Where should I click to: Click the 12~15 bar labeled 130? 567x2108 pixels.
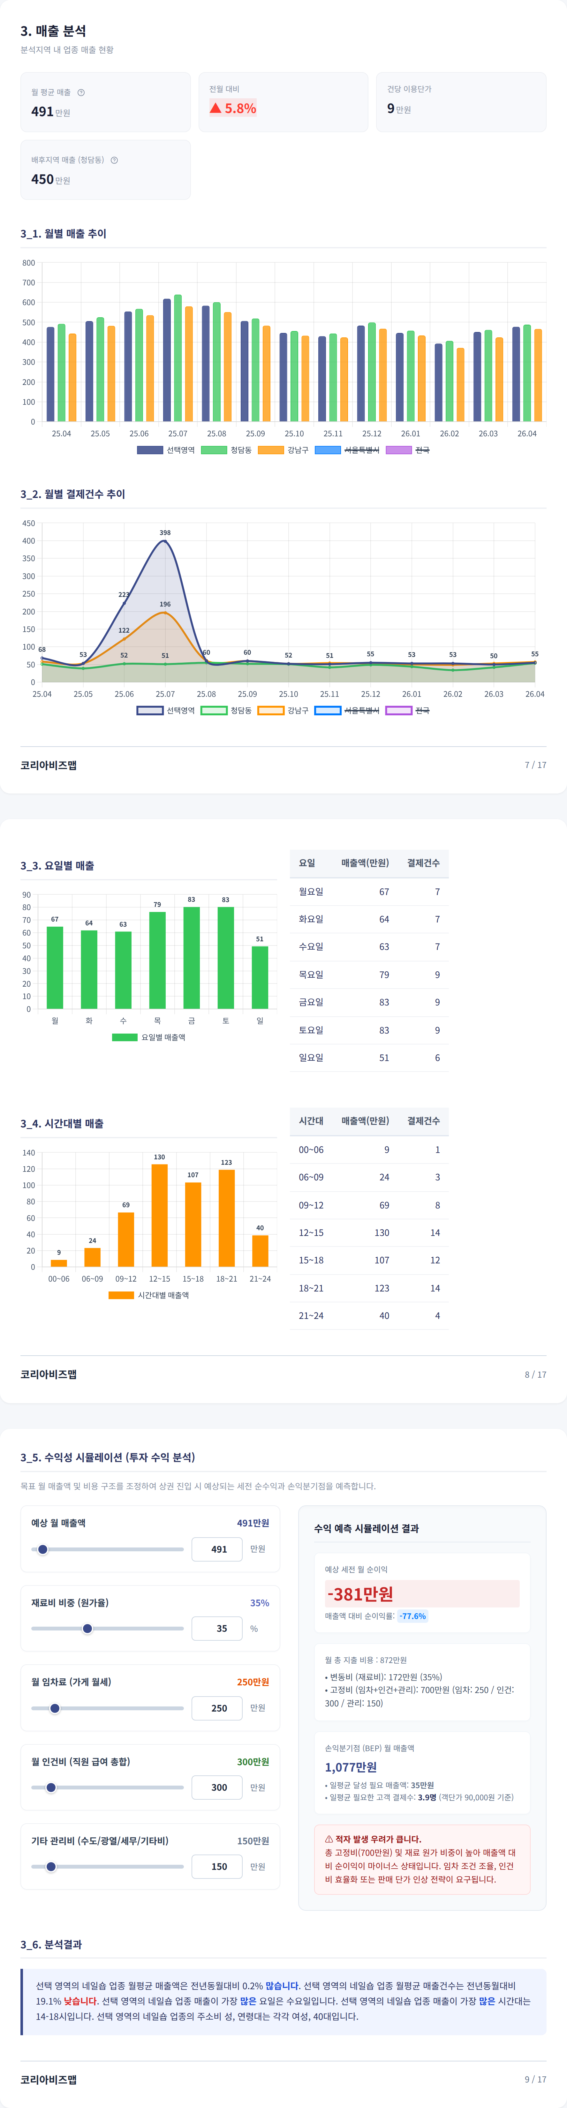160,1215
